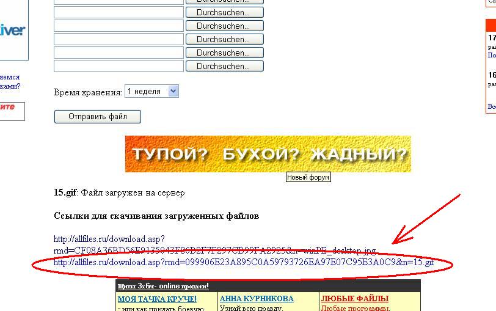Click the Время хранения: label
This screenshot has height=311, width=496.
click(87, 92)
